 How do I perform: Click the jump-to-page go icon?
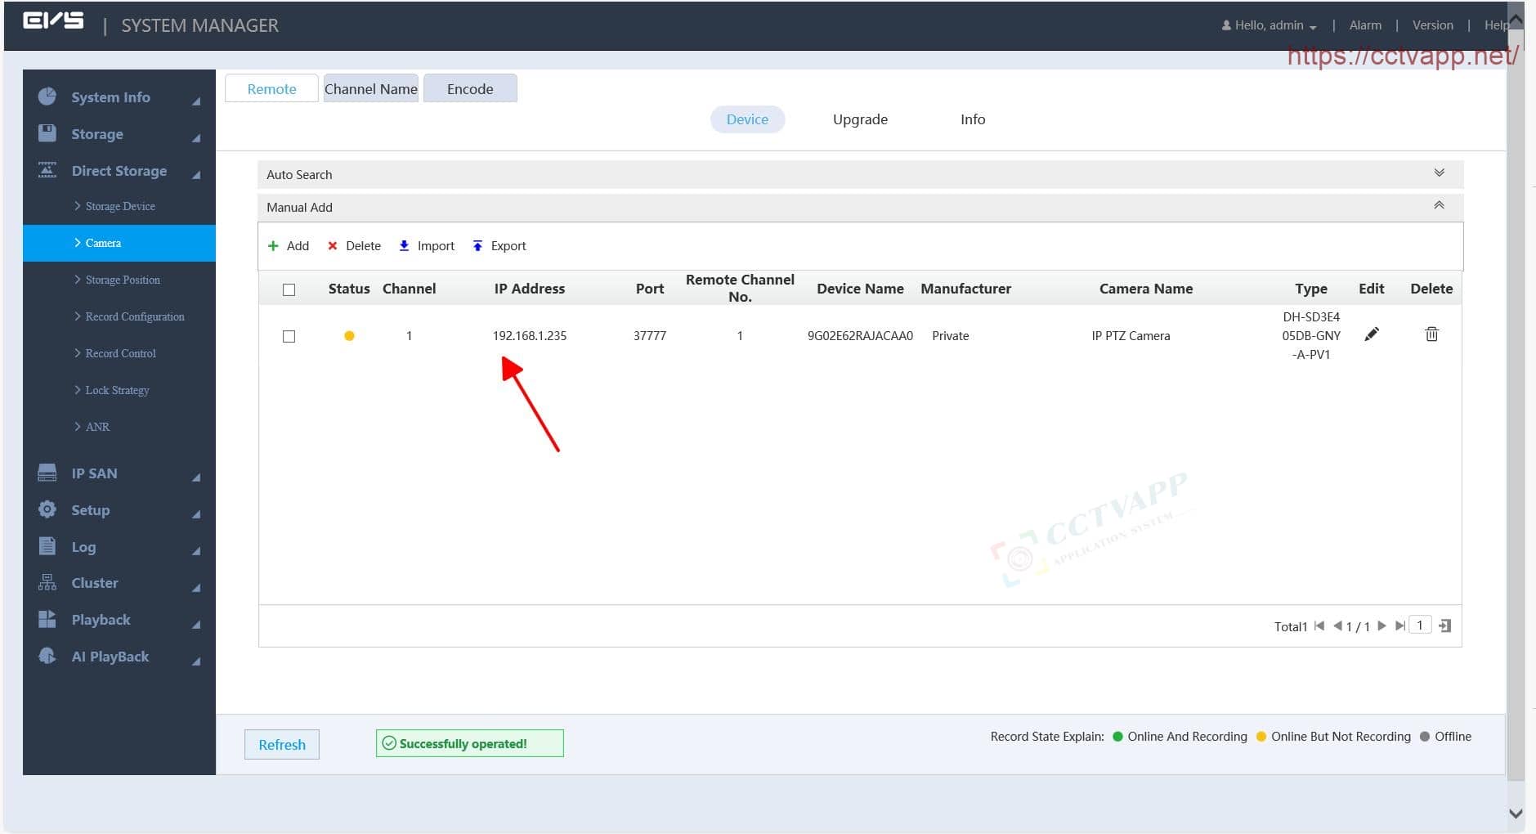pos(1445,626)
